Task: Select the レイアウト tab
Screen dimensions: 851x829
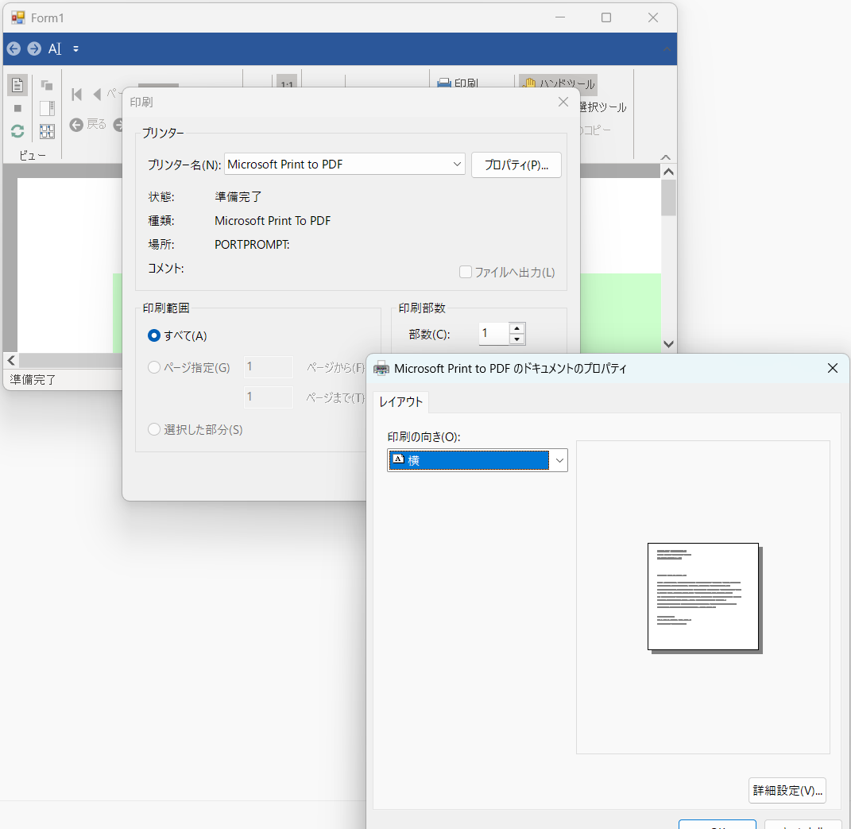Action: pyautogui.click(x=400, y=401)
